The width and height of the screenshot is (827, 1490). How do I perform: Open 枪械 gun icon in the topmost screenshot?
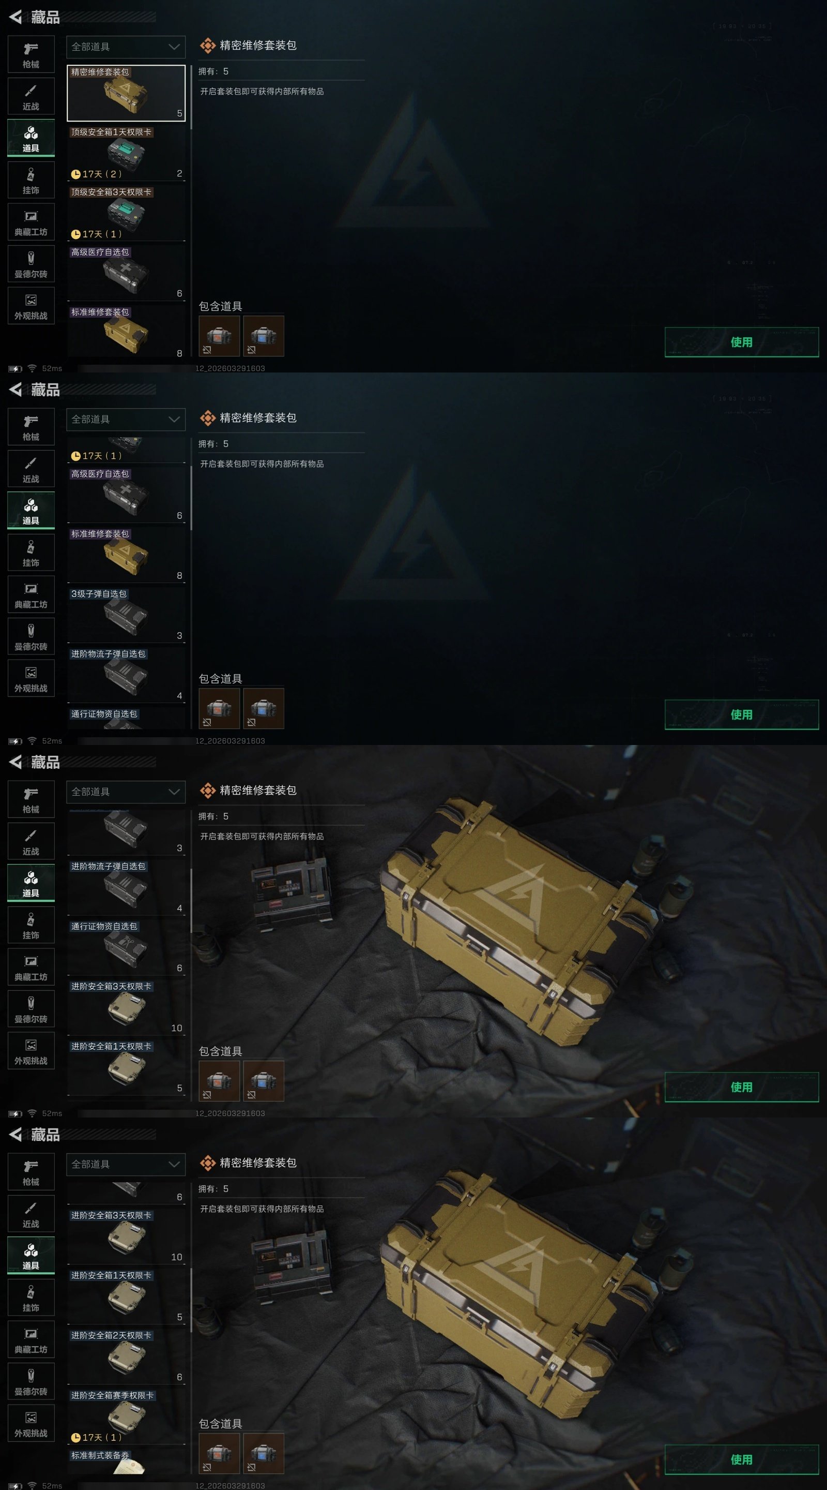31,54
